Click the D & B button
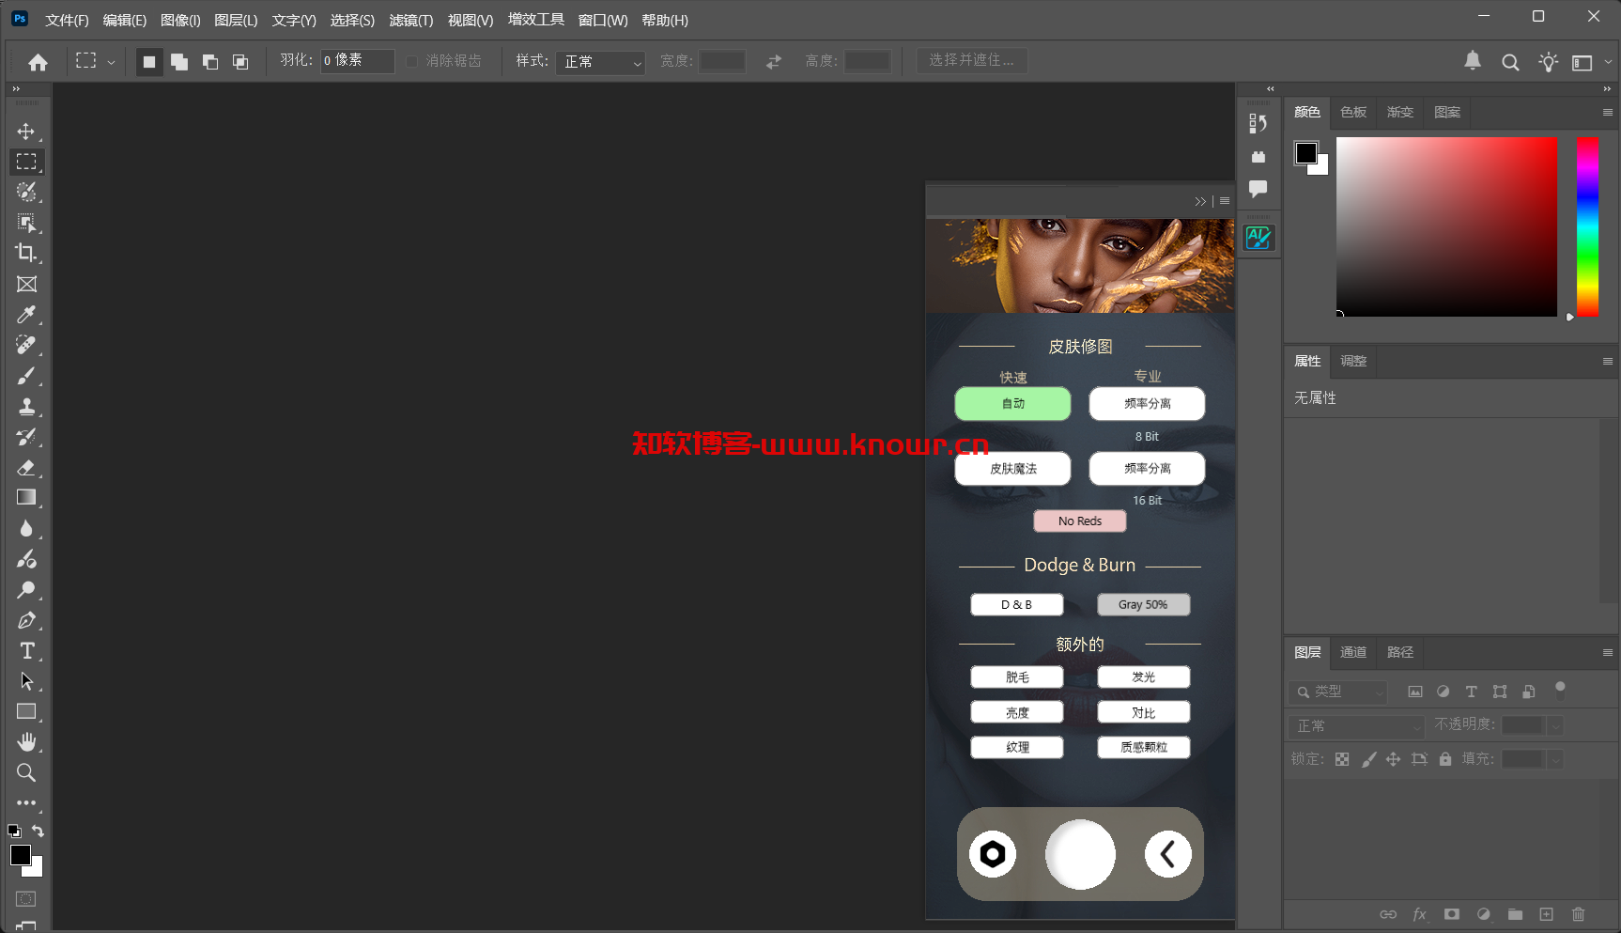The height and width of the screenshot is (933, 1621). [1017, 605]
